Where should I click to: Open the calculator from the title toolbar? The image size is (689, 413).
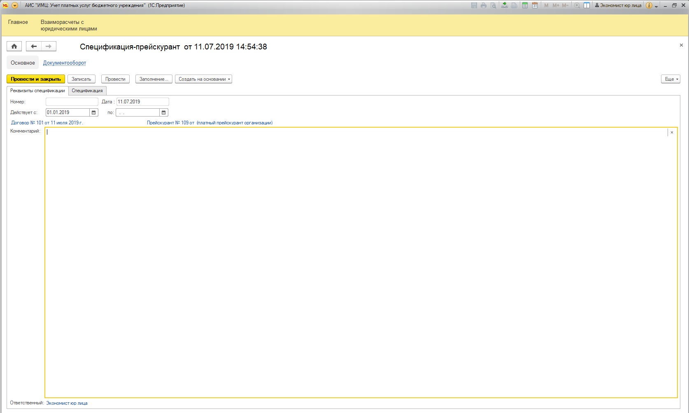[525, 5]
